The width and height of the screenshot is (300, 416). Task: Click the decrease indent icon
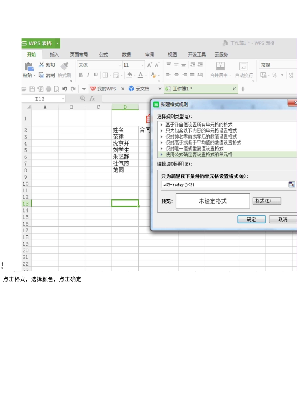(193, 65)
